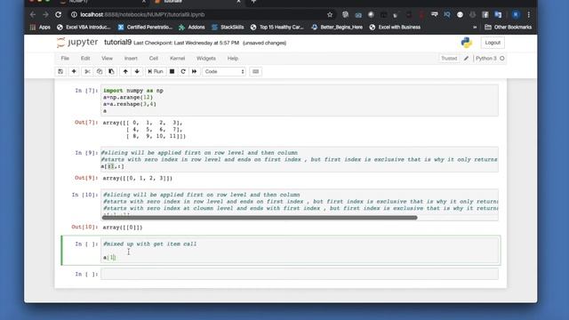Viewport: 569px width, 320px height.
Task: Click the Trusted notebook button
Action: pos(449,59)
